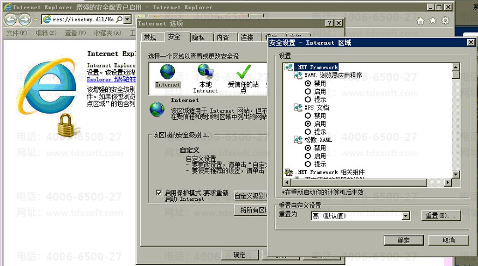Toggle the 启用保护模式 checkbox
The width and height of the screenshot is (478, 266).
[x=159, y=193]
